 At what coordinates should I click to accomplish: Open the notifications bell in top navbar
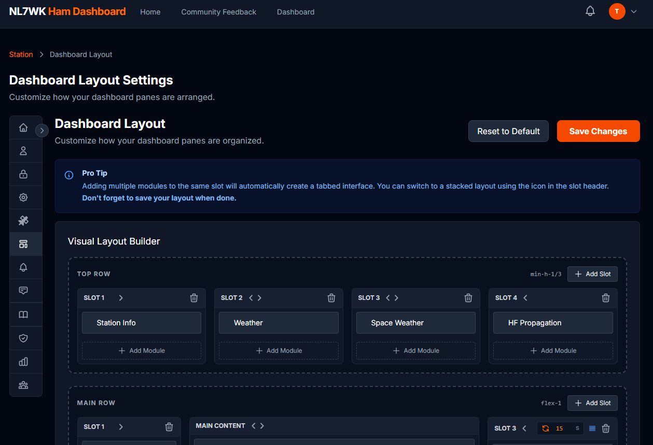point(590,11)
